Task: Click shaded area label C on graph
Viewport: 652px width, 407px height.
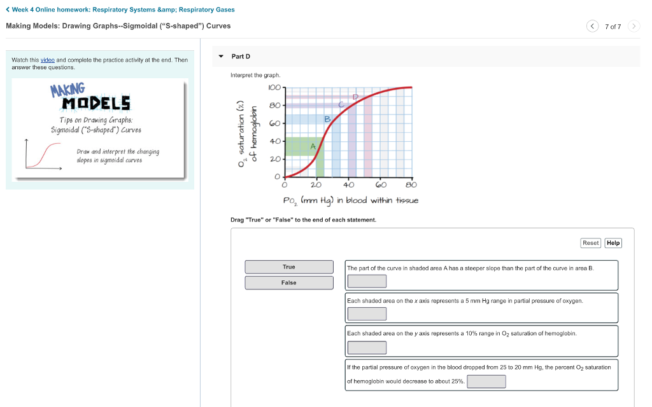Action: click(341, 104)
